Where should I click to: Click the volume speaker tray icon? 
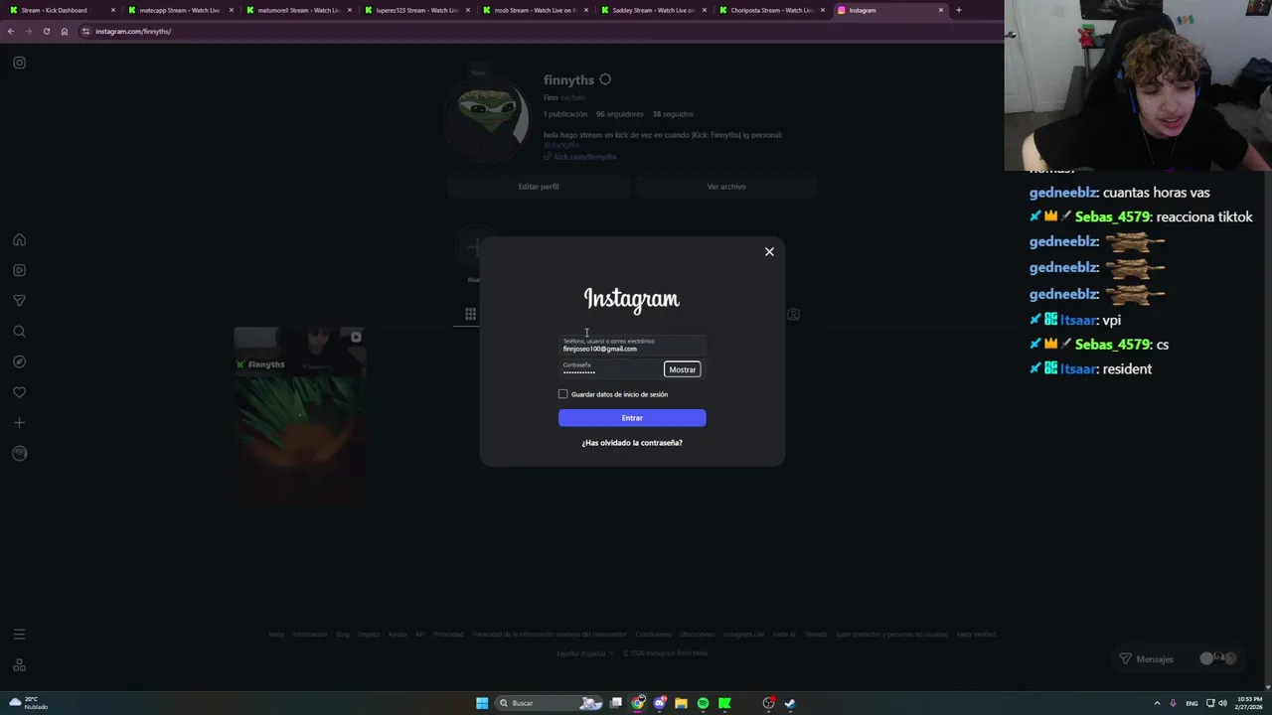click(1222, 703)
